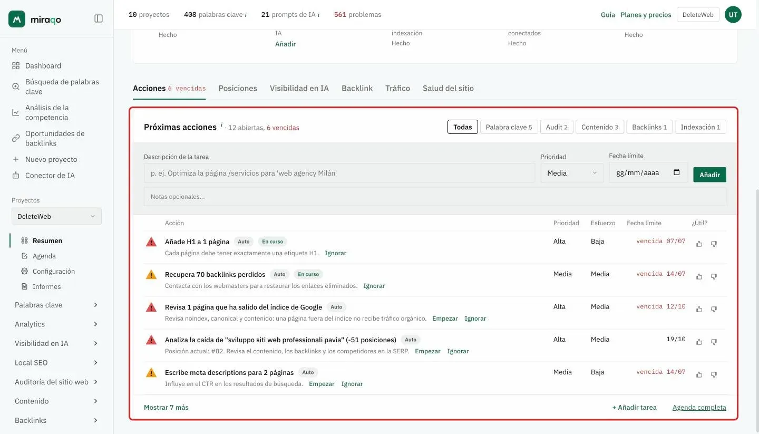Open the UT user avatar
This screenshot has height=434, width=759.
tap(733, 15)
